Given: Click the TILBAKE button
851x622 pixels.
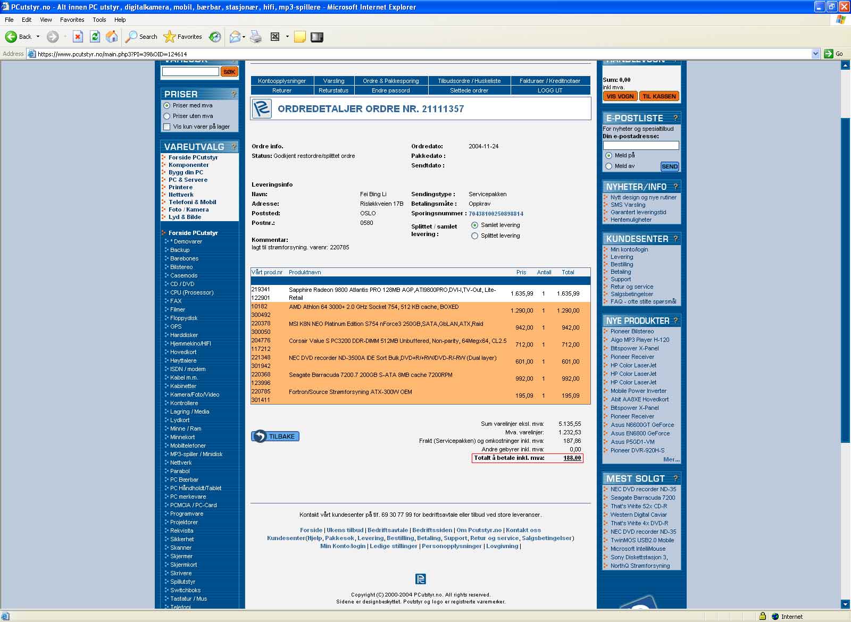Looking at the screenshot, I should click(x=276, y=436).
